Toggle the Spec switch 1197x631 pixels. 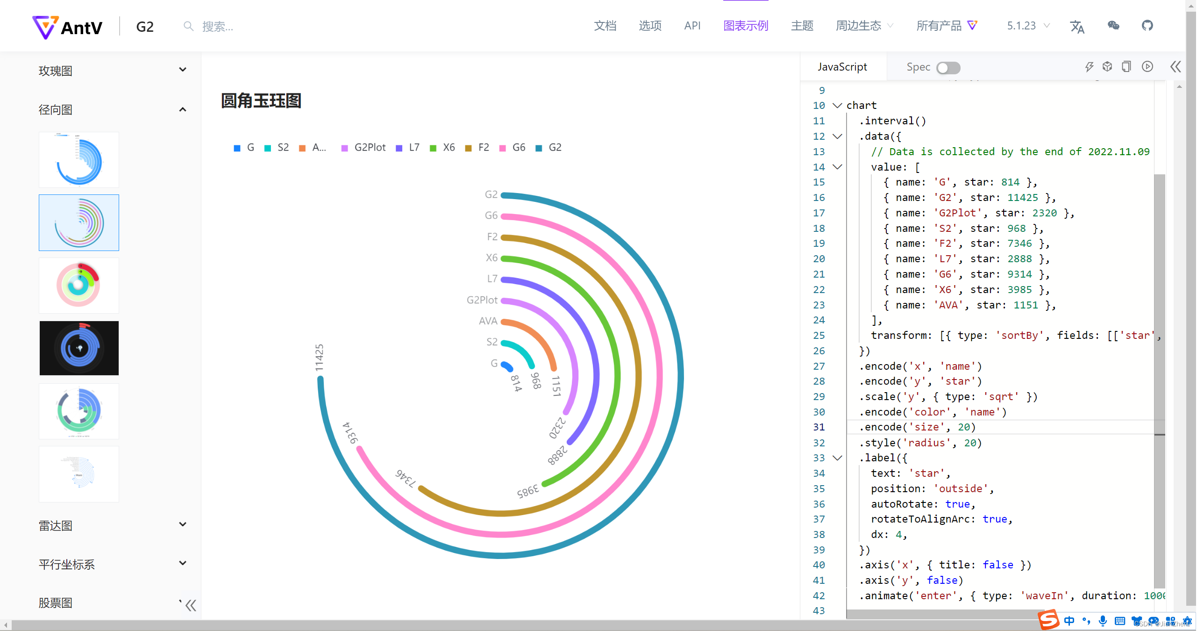pyautogui.click(x=948, y=68)
